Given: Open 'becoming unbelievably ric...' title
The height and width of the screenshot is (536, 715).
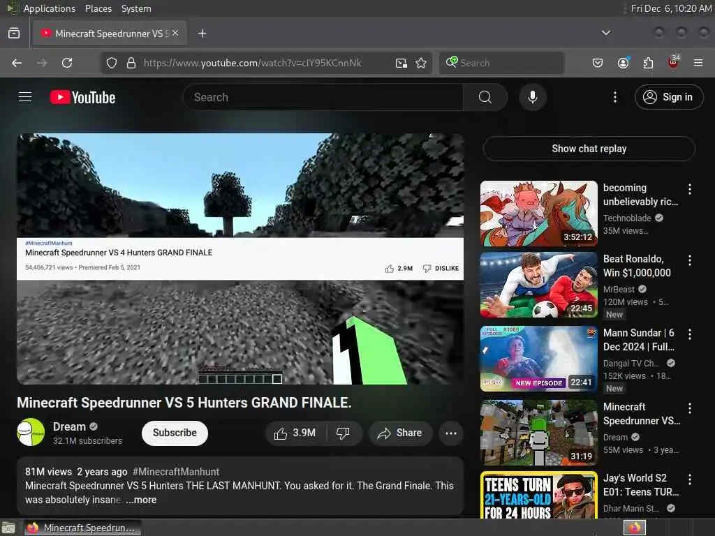Looking at the screenshot, I should point(640,195).
